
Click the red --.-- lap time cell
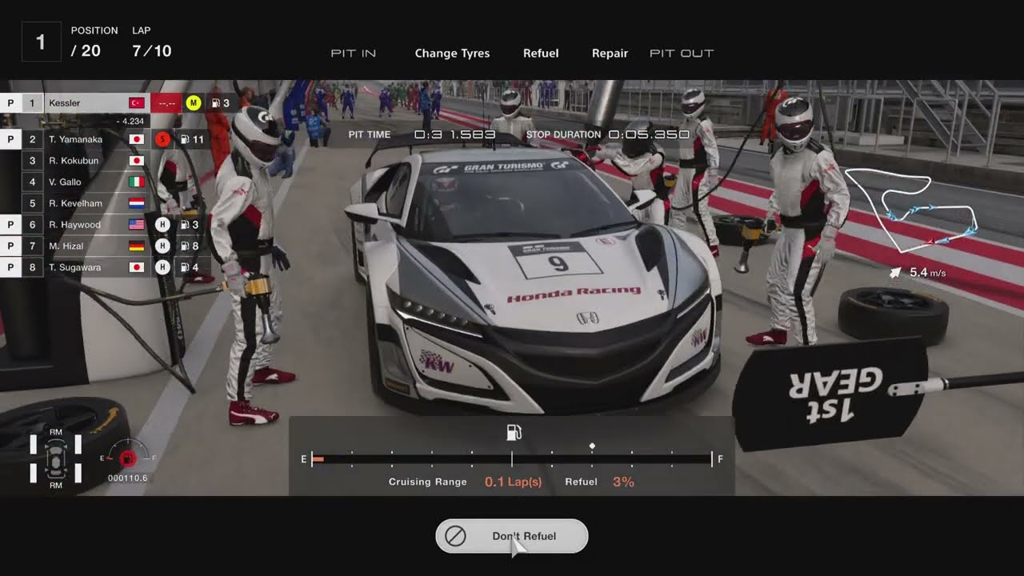(167, 103)
